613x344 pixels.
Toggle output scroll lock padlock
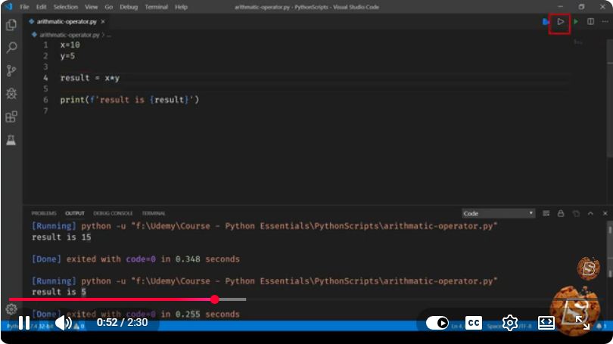tap(561, 213)
